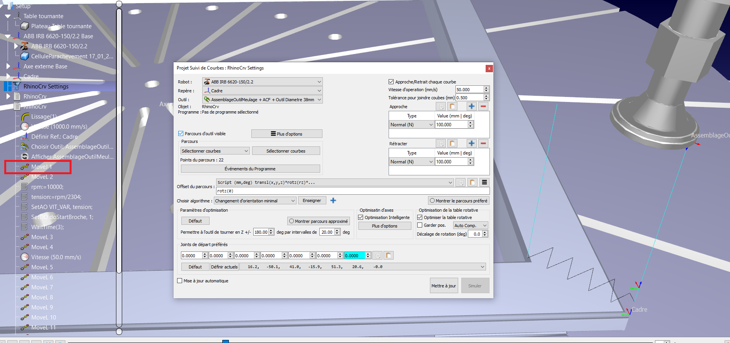The width and height of the screenshot is (730, 343).
Task: Click the Événements du Programme button
Action: (x=250, y=169)
